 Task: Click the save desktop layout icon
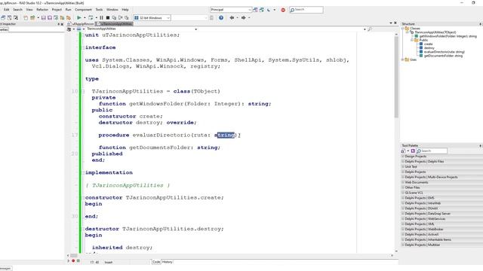coord(255,10)
